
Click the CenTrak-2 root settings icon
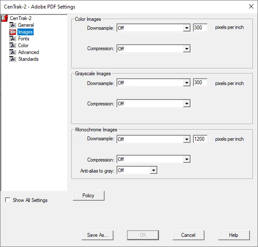(x=5, y=18)
